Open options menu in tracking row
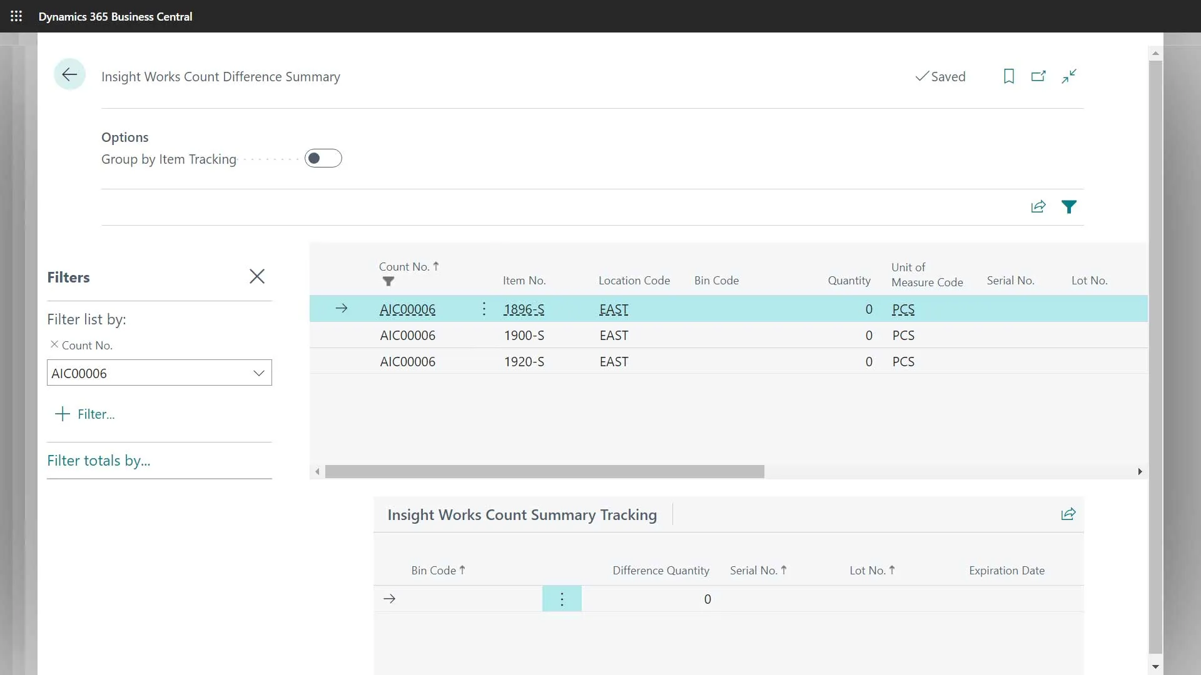 [x=562, y=598]
